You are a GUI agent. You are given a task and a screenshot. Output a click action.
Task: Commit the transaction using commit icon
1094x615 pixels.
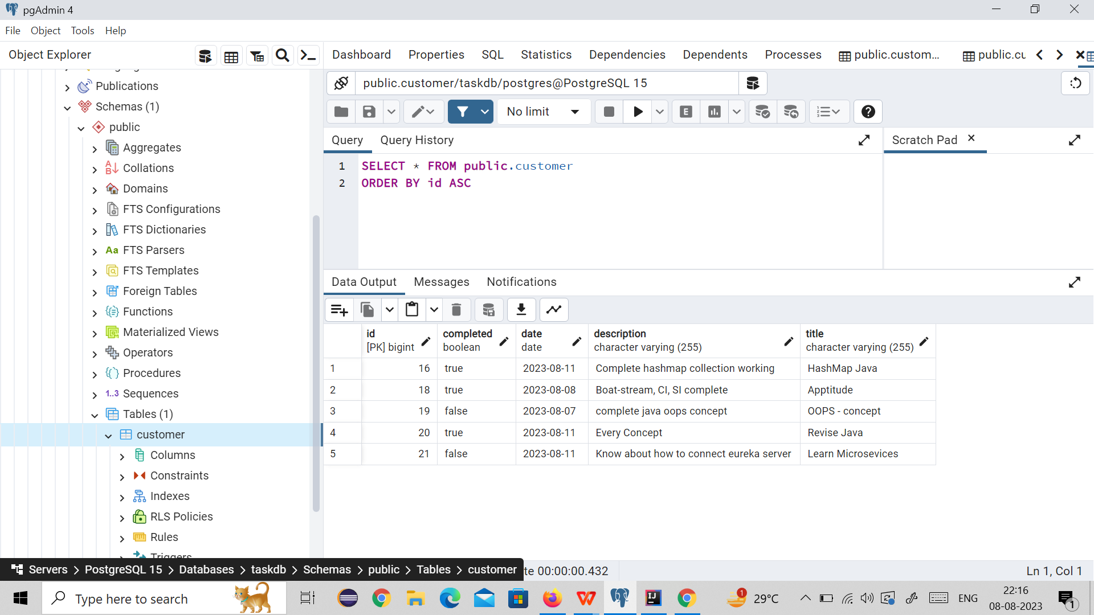pyautogui.click(x=762, y=112)
